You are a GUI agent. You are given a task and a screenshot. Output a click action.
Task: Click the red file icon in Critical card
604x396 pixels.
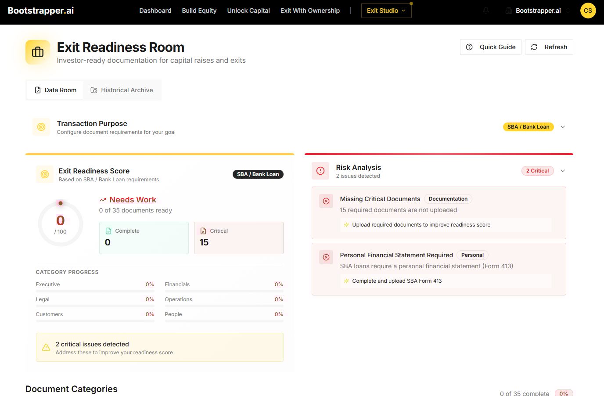203,231
